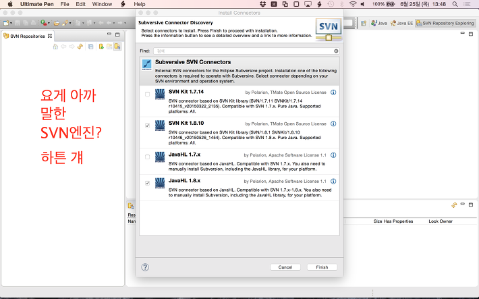Maximize the SVN Repositories view panel
Image resolution: width=479 pixels, height=299 pixels.
pyautogui.click(x=117, y=34)
